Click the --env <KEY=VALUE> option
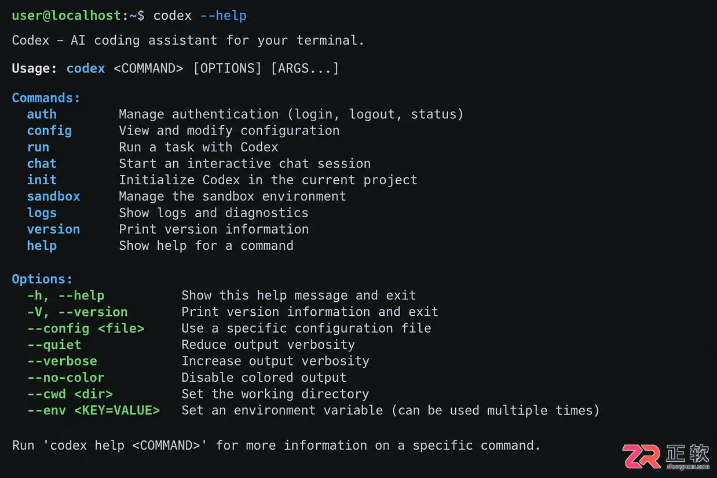The width and height of the screenshot is (717, 478). (93, 410)
